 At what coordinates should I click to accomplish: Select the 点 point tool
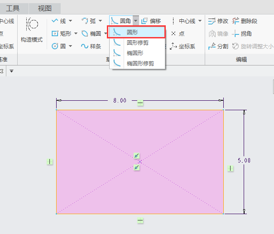pos(178,33)
